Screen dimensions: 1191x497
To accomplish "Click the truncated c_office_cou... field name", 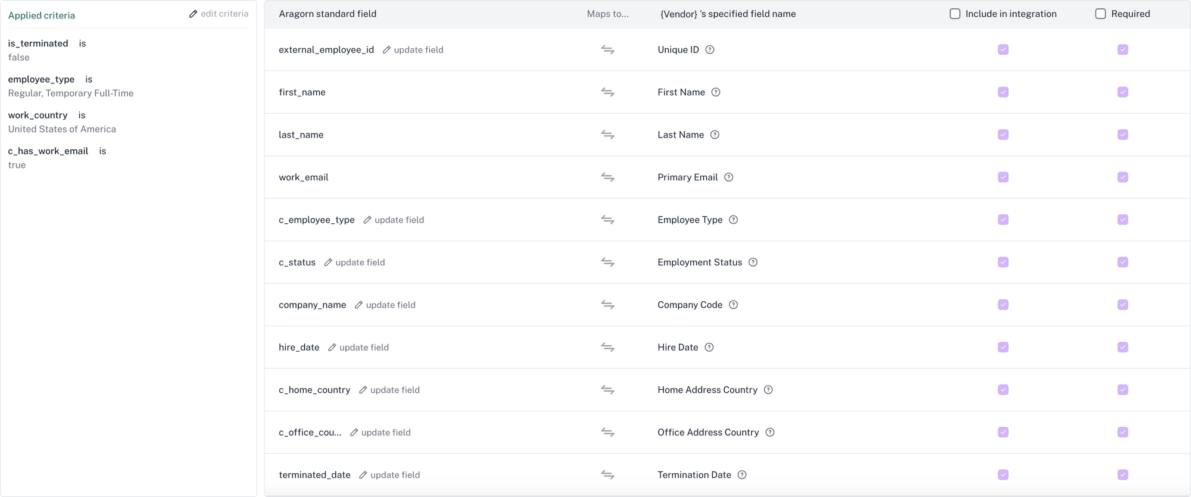I will point(310,433).
